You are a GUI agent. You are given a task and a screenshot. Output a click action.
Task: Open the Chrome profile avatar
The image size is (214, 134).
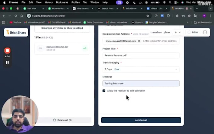(x=204, y=16)
